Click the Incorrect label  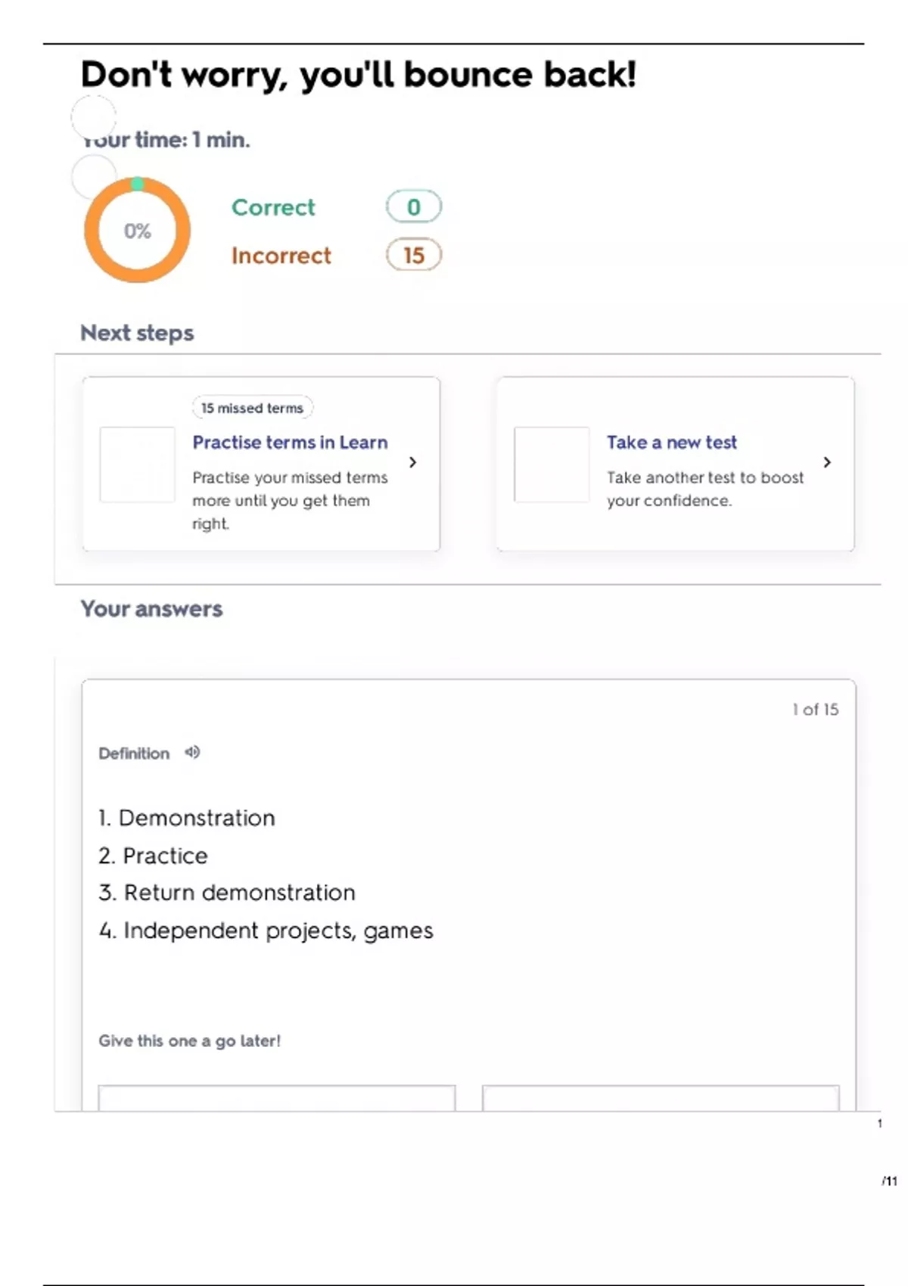(281, 256)
